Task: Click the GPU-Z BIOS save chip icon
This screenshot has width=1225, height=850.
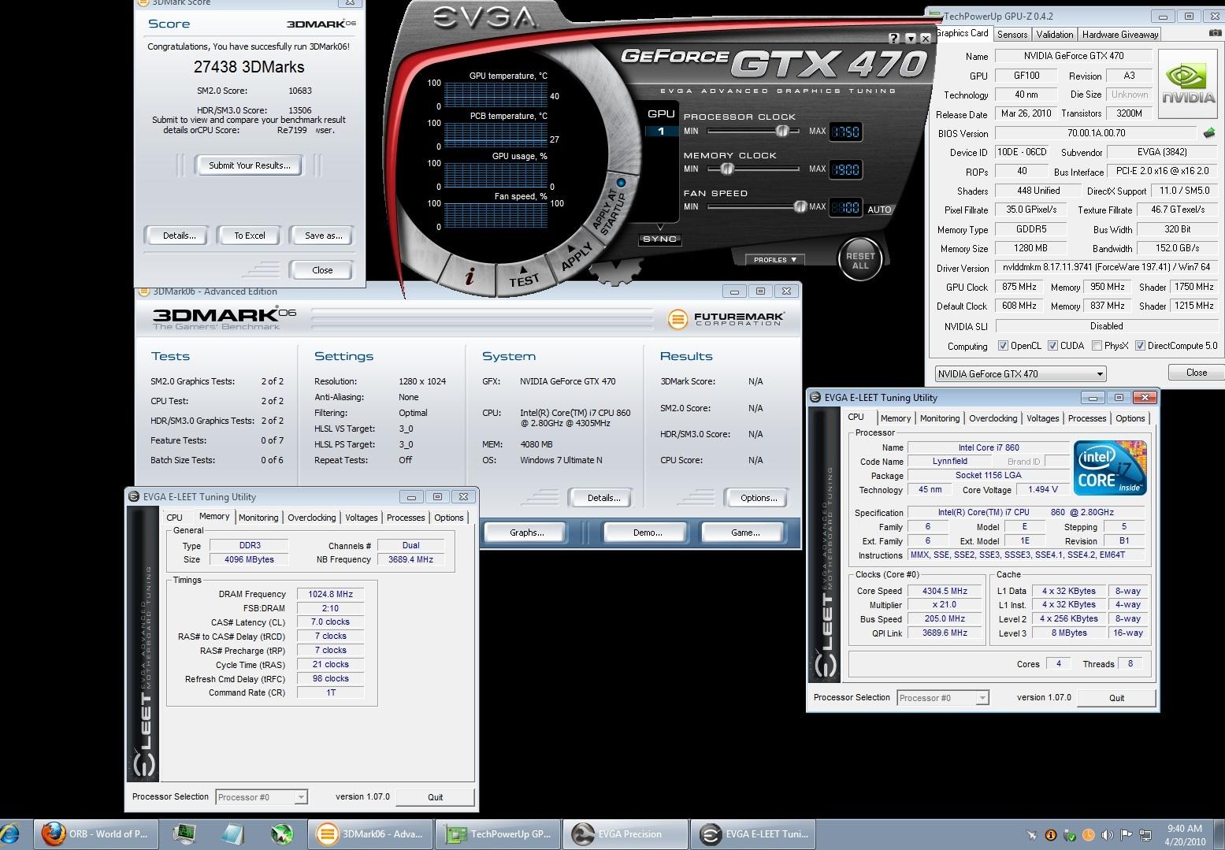Action: click(x=1209, y=133)
